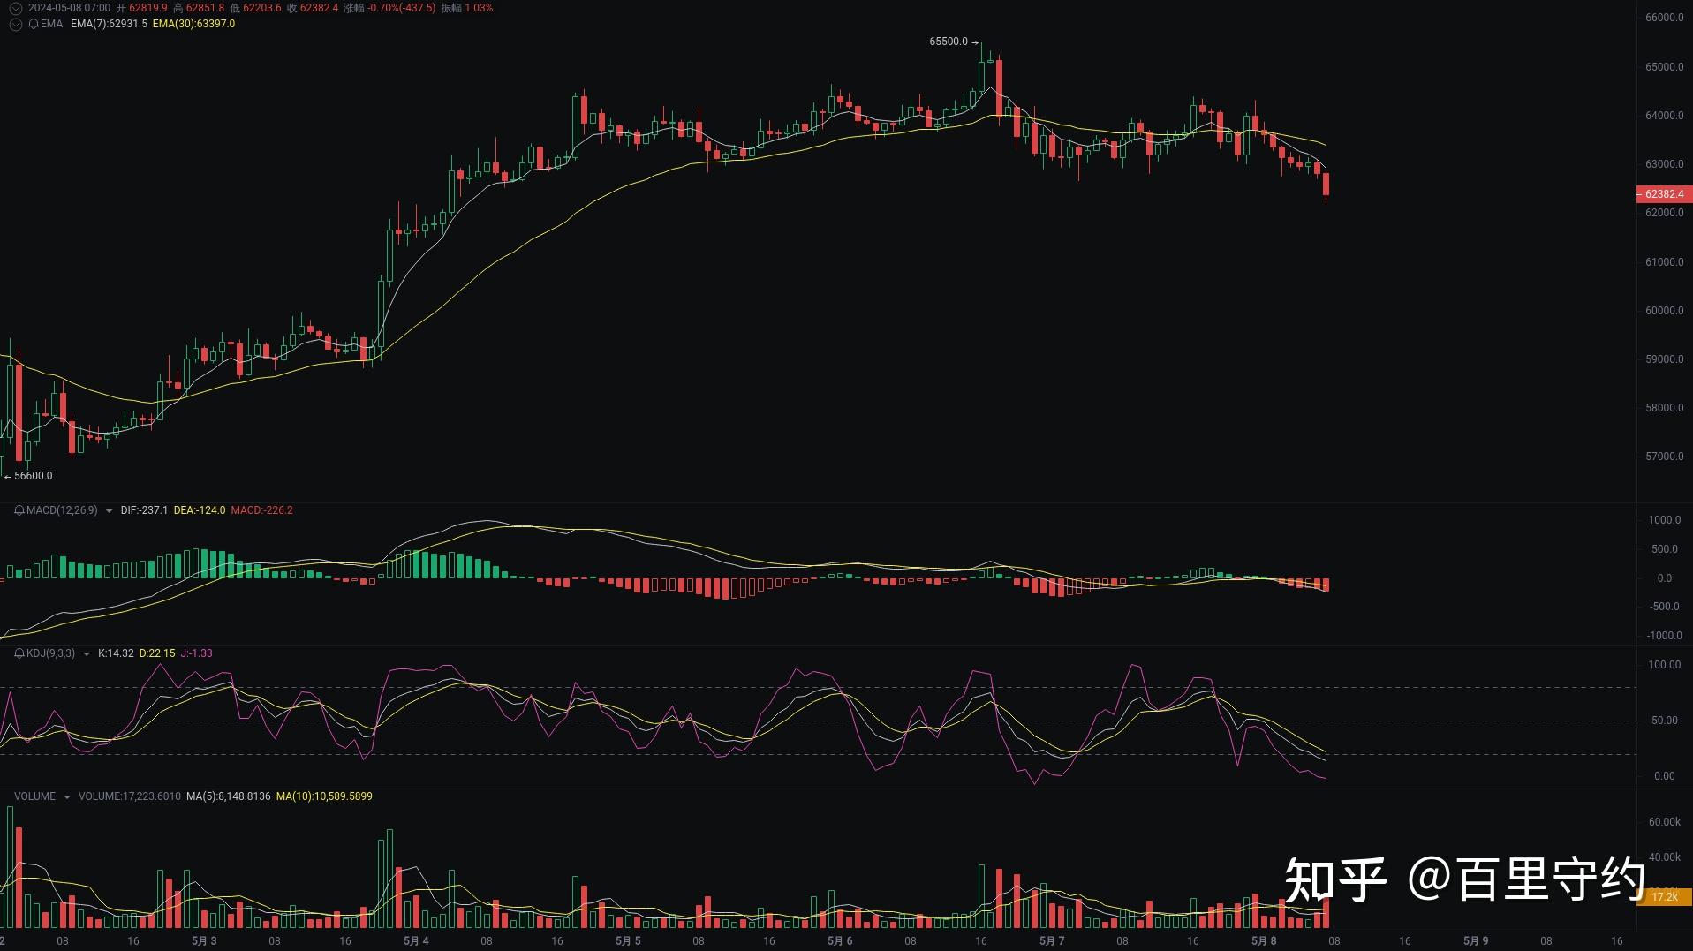Click the EMA(30):63397.0 value
1693x951 pixels.
click(x=193, y=24)
